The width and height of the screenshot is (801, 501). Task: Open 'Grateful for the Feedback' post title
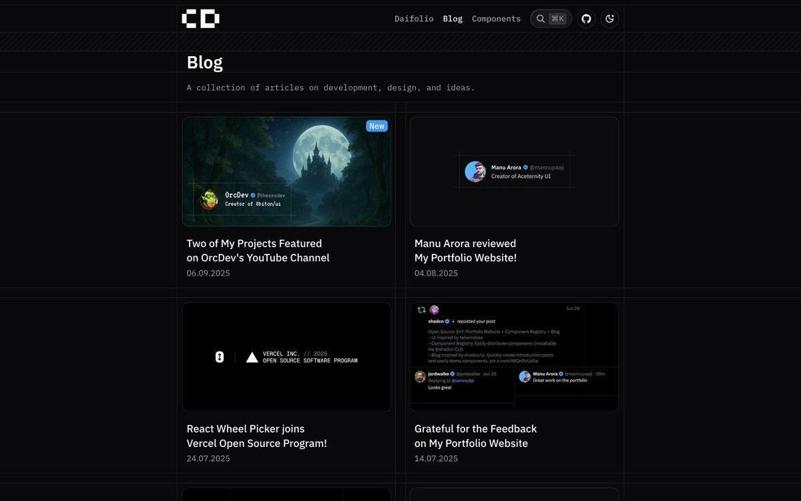point(475,436)
